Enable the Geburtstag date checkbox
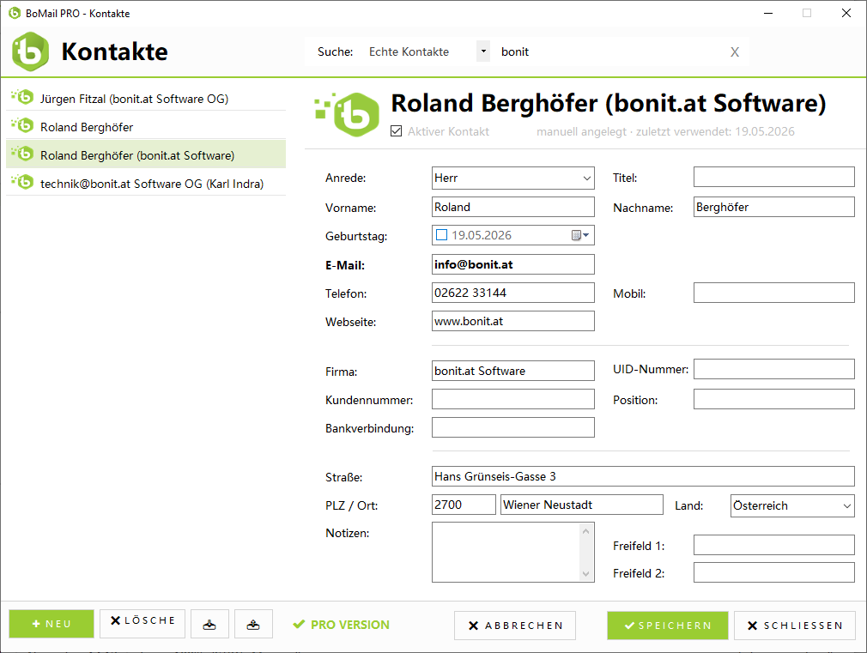 pos(442,235)
